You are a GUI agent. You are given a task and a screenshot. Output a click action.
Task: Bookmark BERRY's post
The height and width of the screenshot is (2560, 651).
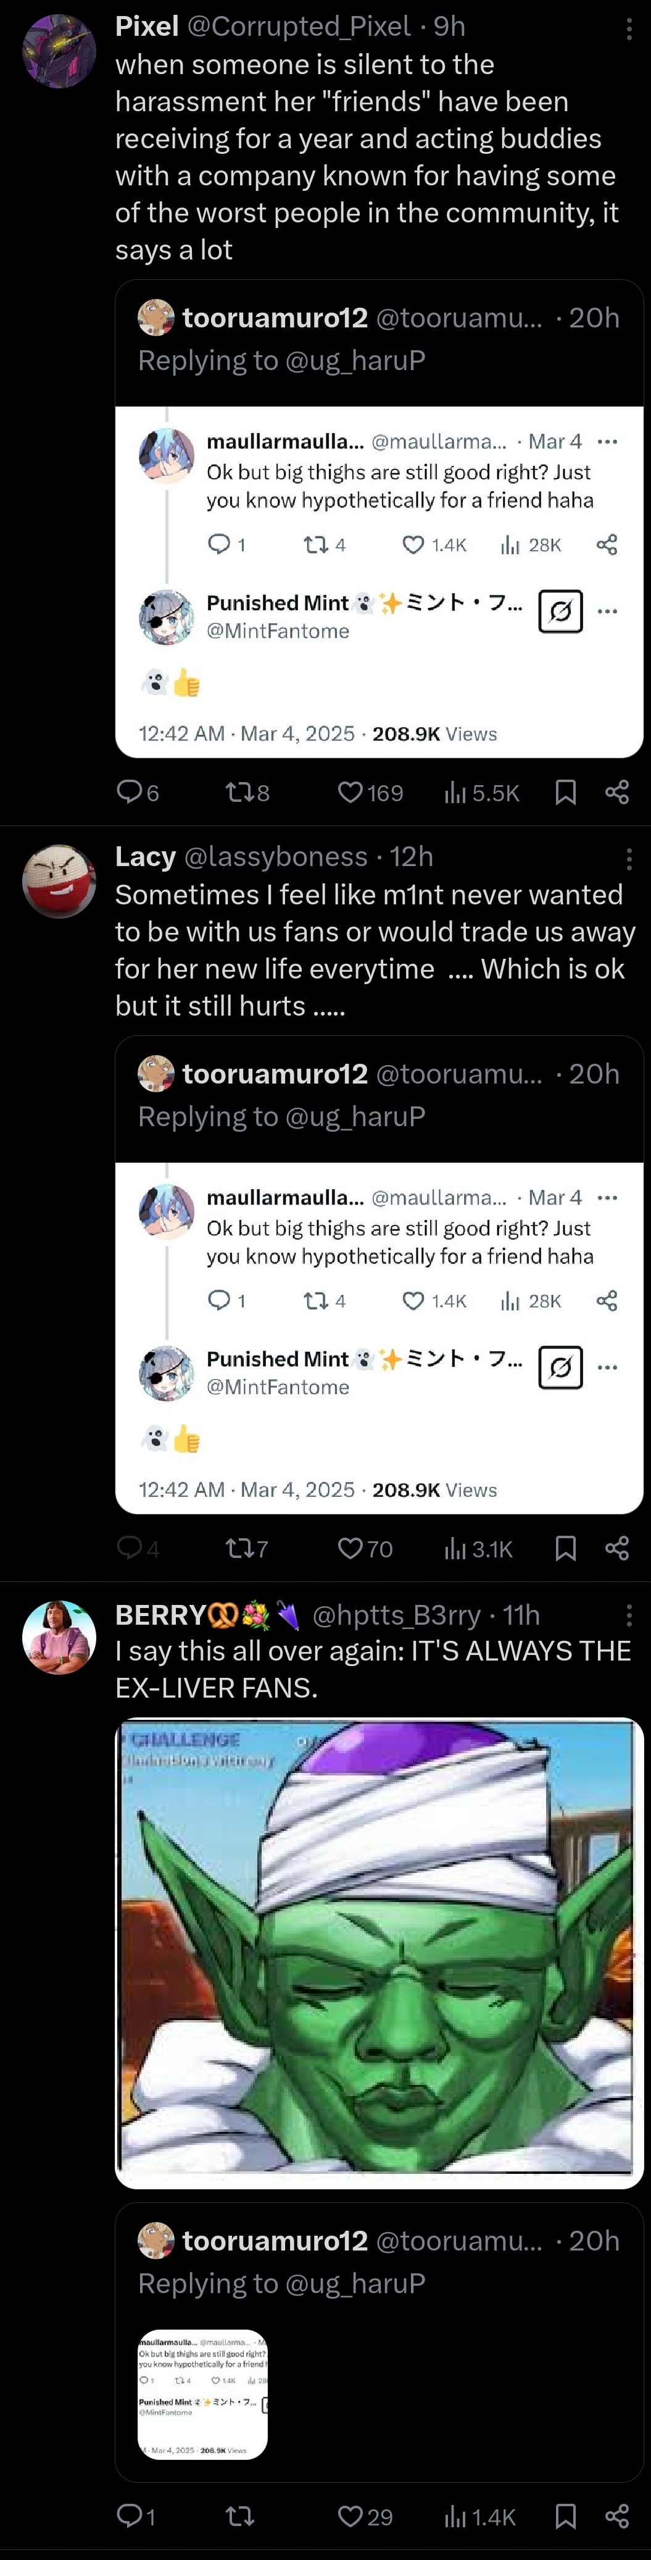coord(566,2516)
